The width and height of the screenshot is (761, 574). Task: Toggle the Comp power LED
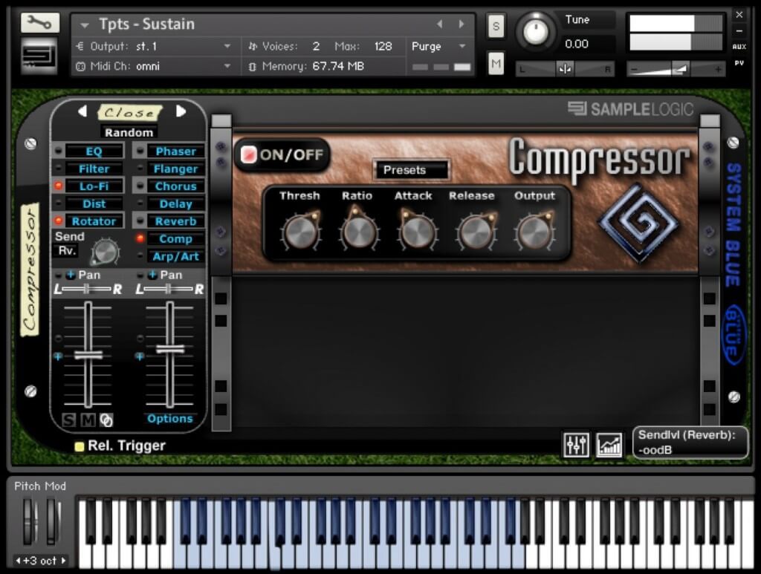(140, 238)
